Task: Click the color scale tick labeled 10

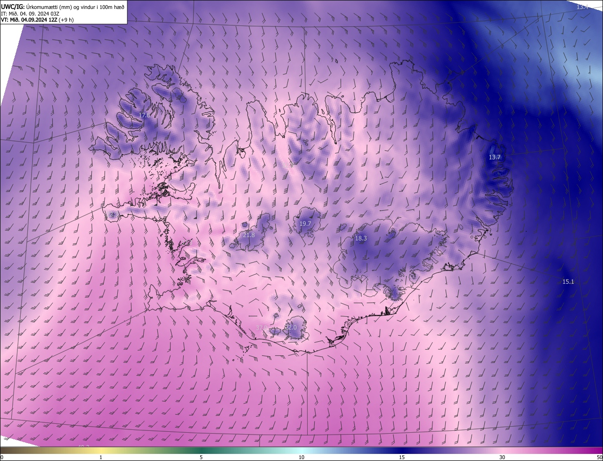Action: pyautogui.click(x=301, y=458)
